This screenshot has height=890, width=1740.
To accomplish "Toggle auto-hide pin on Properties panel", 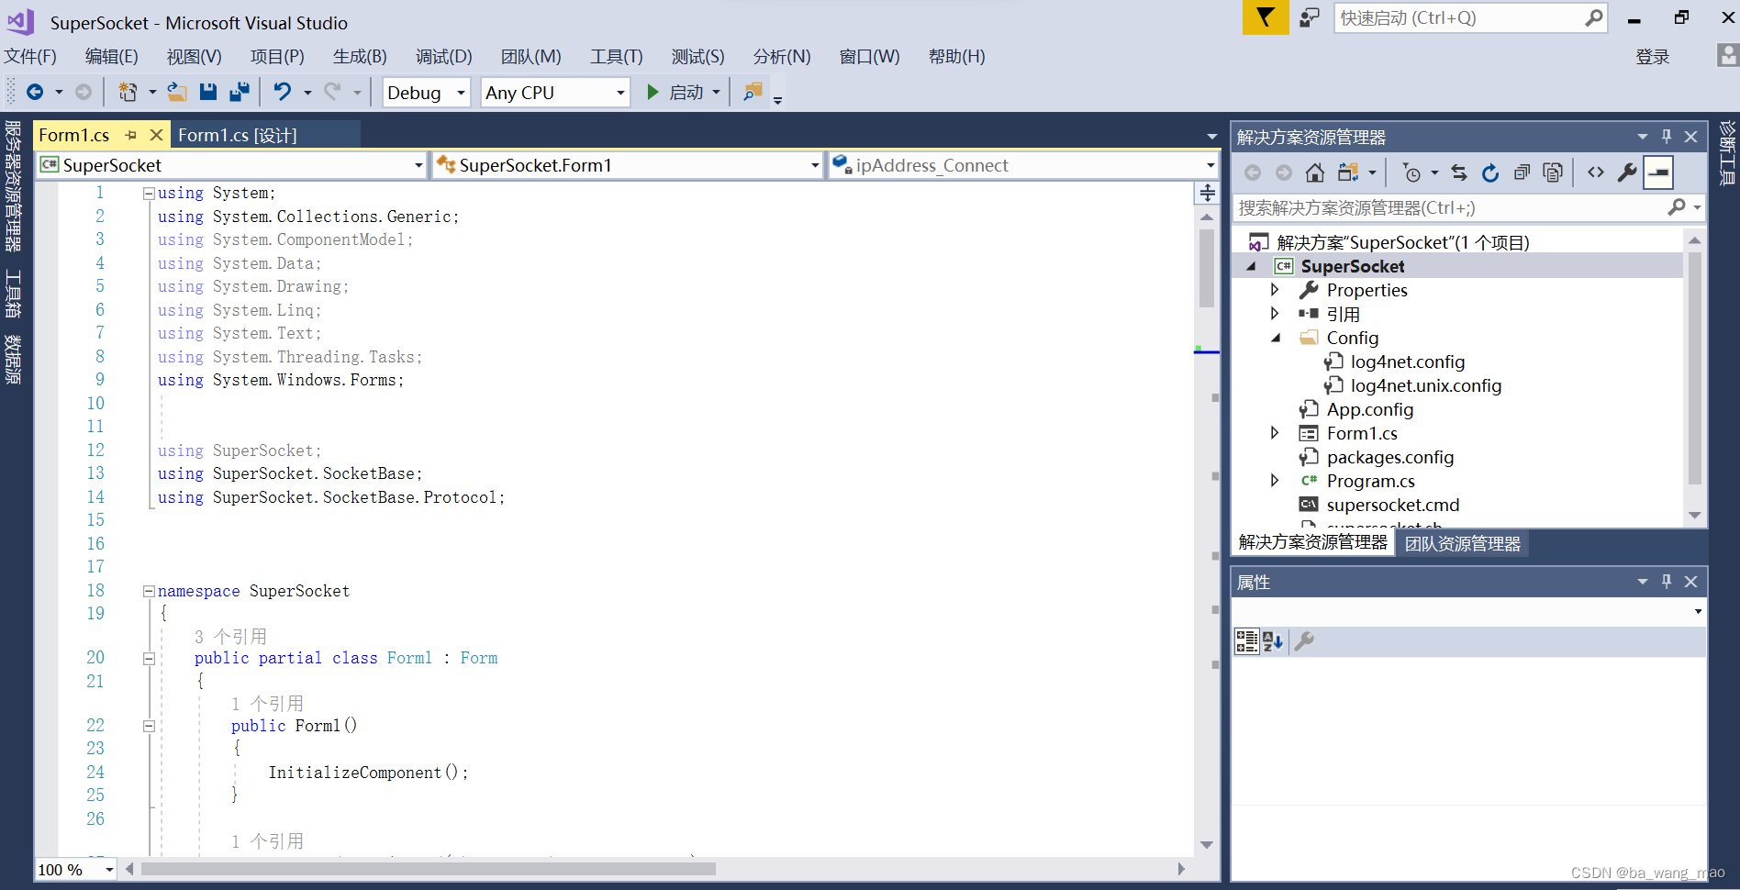I will coord(1667,582).
